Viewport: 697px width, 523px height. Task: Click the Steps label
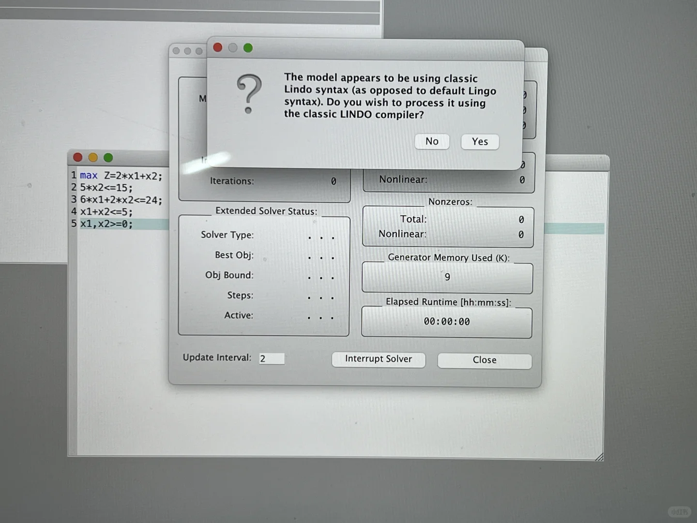coord(240,295)
